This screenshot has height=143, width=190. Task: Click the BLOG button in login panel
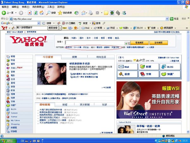pyautogui.click(x=170, y=67)
